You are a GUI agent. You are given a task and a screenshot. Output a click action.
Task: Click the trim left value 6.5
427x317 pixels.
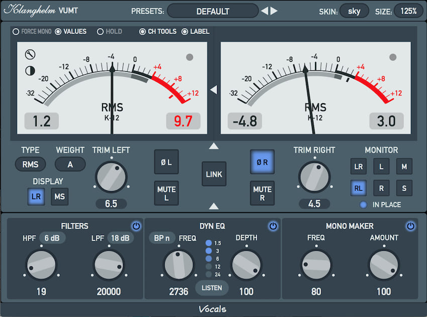coord(111,204)
